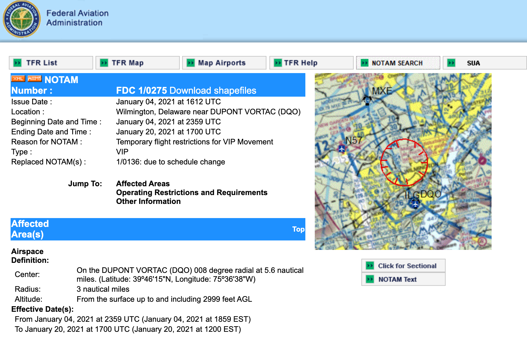Image resolution: width=527 pixels, height=343 pixels.
Task: Jump to Operating Restrictions and Requirements
Action: tap(192, 192)
